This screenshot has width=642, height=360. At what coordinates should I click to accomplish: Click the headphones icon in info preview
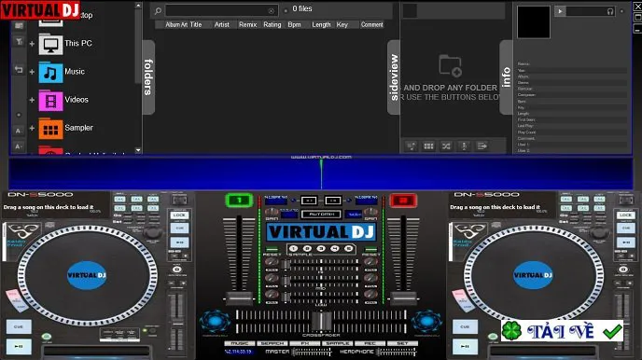coord(610,11)
